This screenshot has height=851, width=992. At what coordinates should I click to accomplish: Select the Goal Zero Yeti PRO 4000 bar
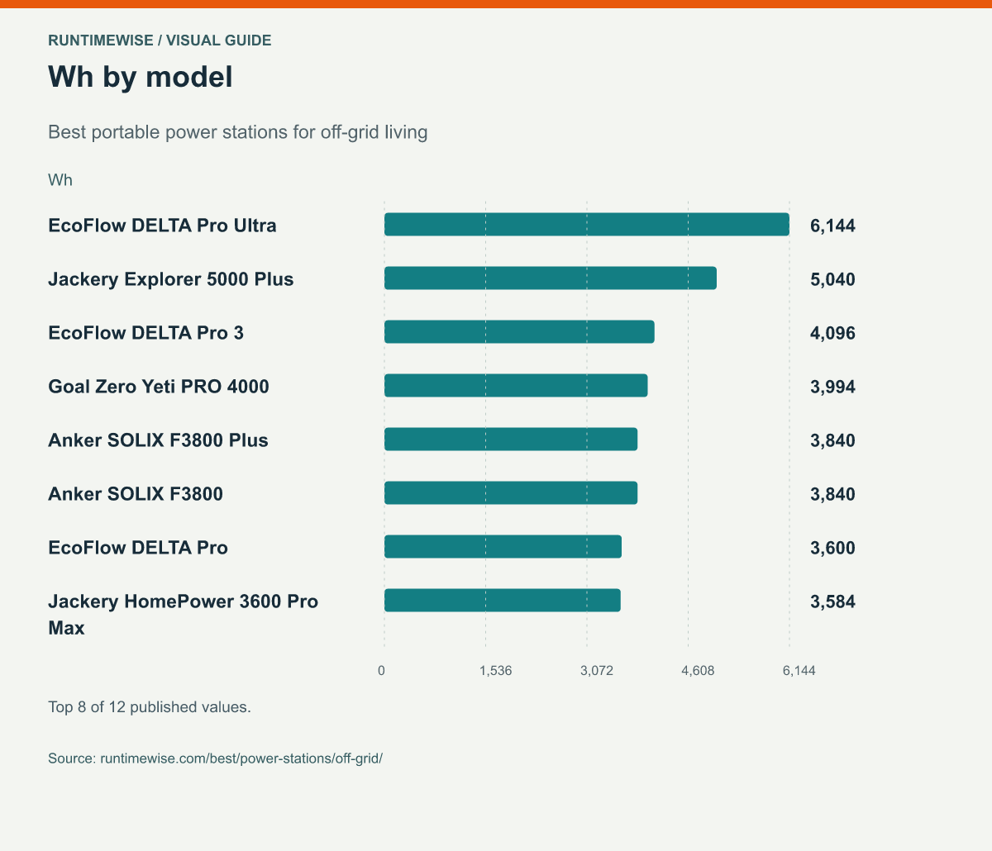point(516,386)
